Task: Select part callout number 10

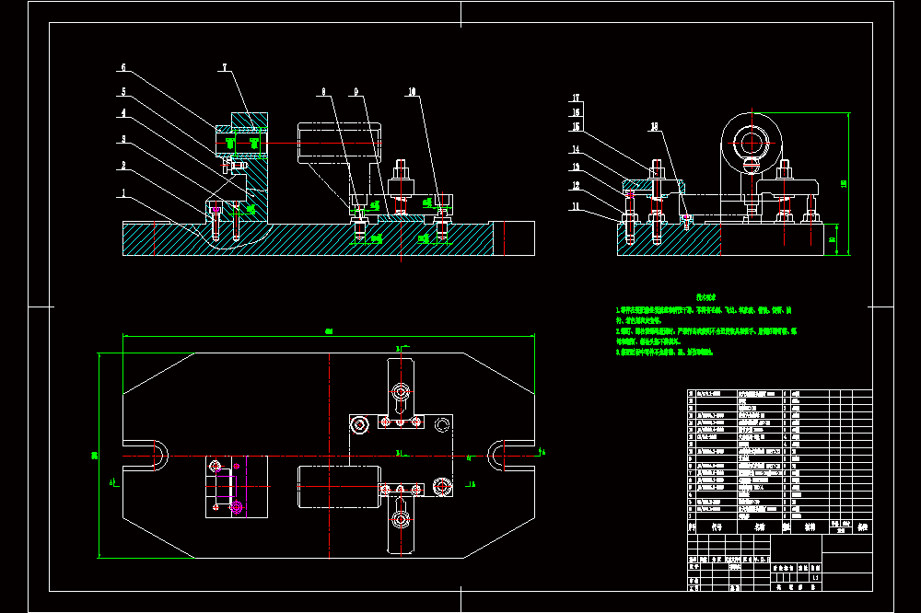Action: [x=412, y=92]
